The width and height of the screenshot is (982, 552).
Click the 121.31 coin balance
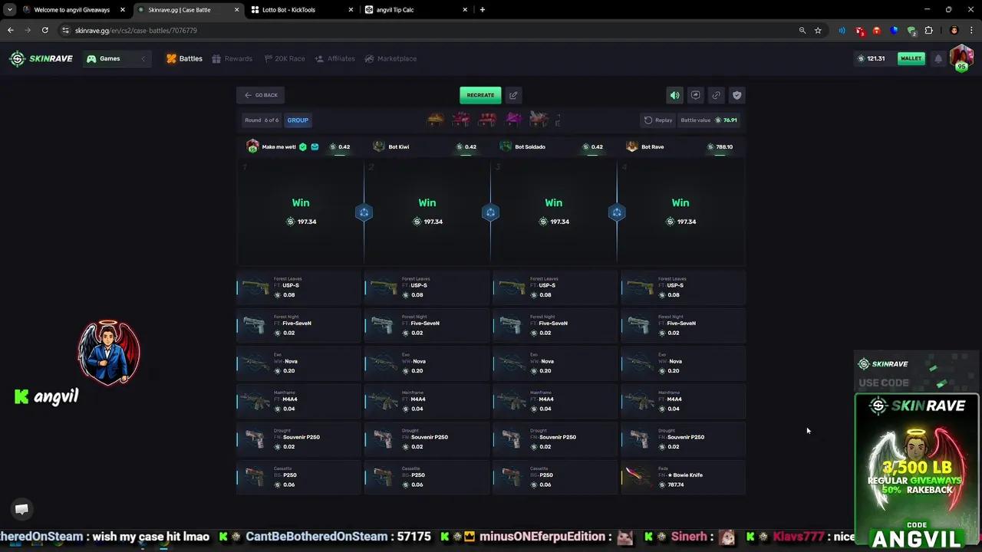tap(872, 59)
